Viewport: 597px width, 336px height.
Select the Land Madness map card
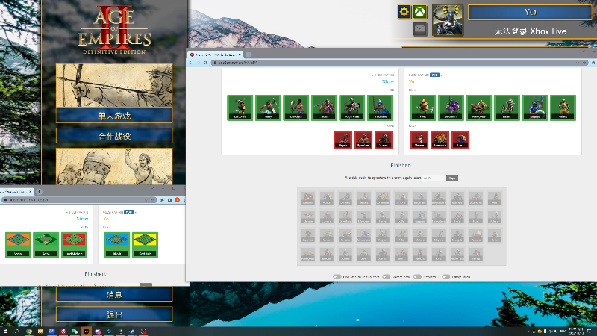(74, 245)
